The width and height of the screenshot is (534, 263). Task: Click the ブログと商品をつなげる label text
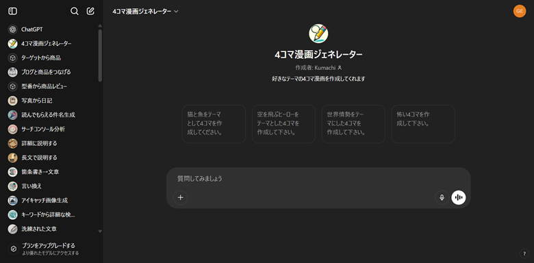(x=46, y=72)
